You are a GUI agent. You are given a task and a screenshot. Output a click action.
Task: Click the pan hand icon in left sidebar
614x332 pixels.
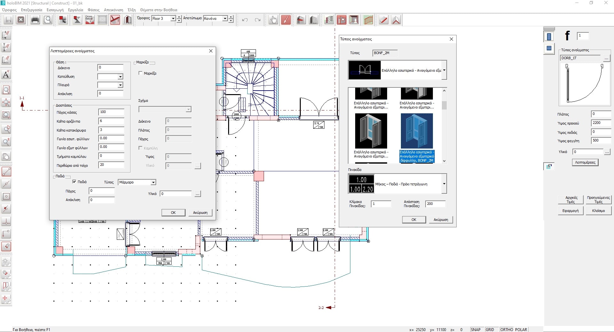point(6,157)
